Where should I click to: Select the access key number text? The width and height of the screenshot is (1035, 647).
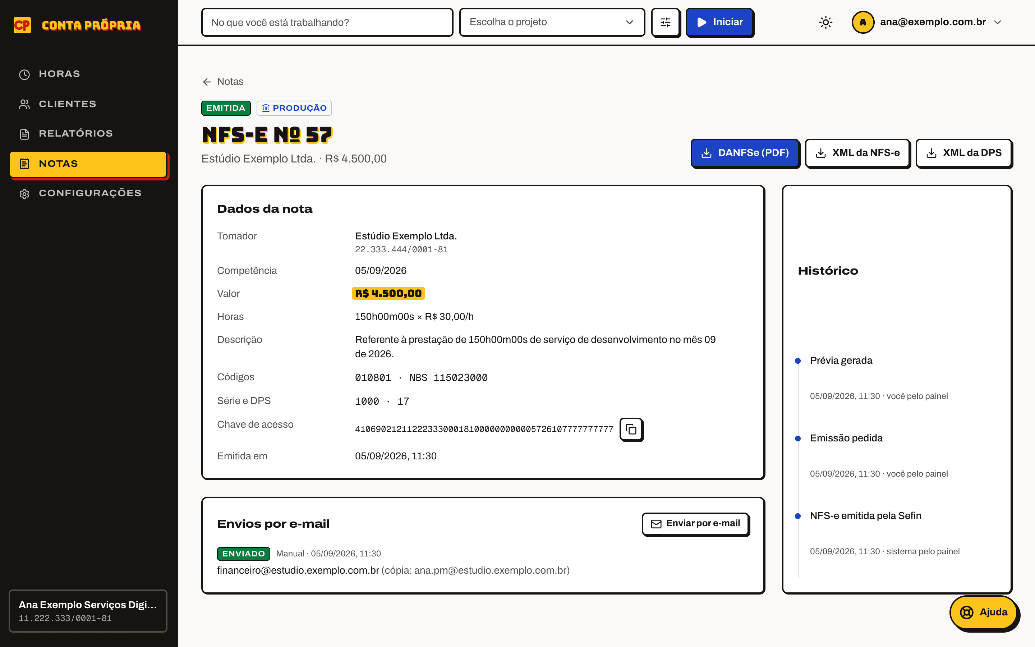tap(484, 429)
